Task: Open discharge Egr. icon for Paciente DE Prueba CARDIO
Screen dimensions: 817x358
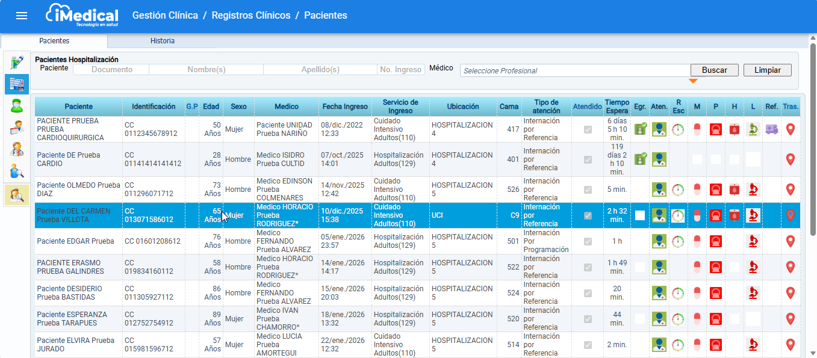Action: click(640, 159)
